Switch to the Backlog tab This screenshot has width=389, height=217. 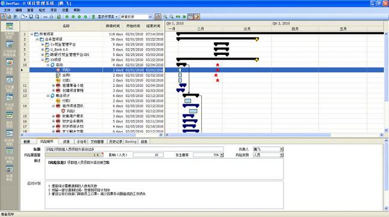[x=131, y=142]
